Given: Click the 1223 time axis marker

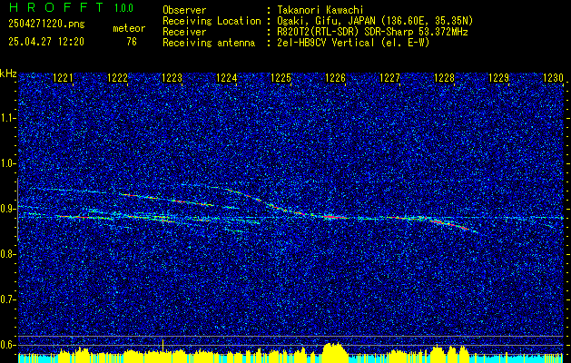Looking at the screenshot, I should pos(172,77).
